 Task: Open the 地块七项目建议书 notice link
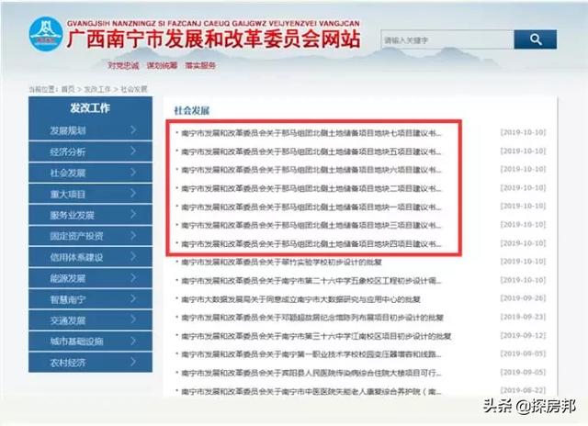click(311, 133)
